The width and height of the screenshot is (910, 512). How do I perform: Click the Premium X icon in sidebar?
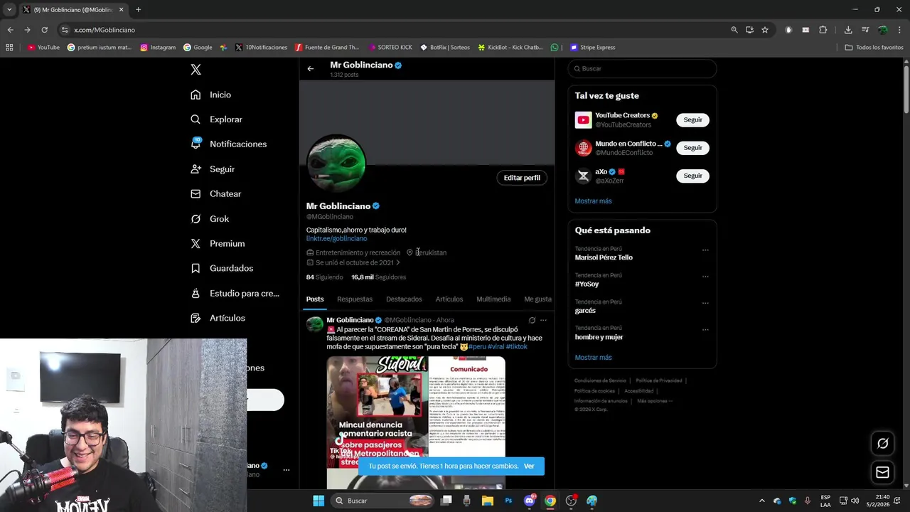(x=196, y=243)
